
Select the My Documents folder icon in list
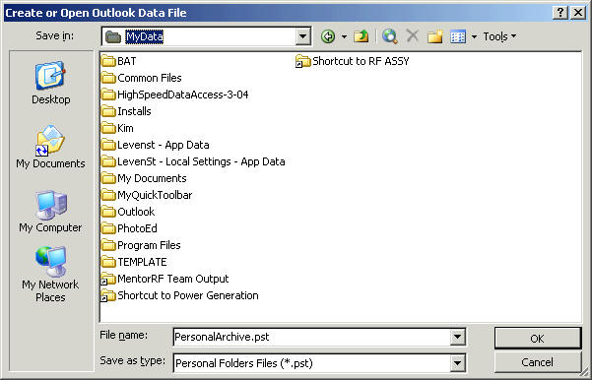(x=108, y=178)
